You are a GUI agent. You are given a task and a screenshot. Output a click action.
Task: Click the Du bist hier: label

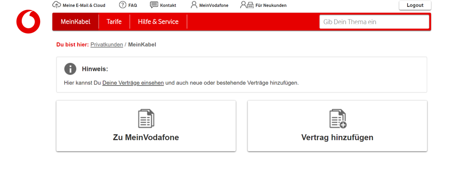(x=72, y=45)
